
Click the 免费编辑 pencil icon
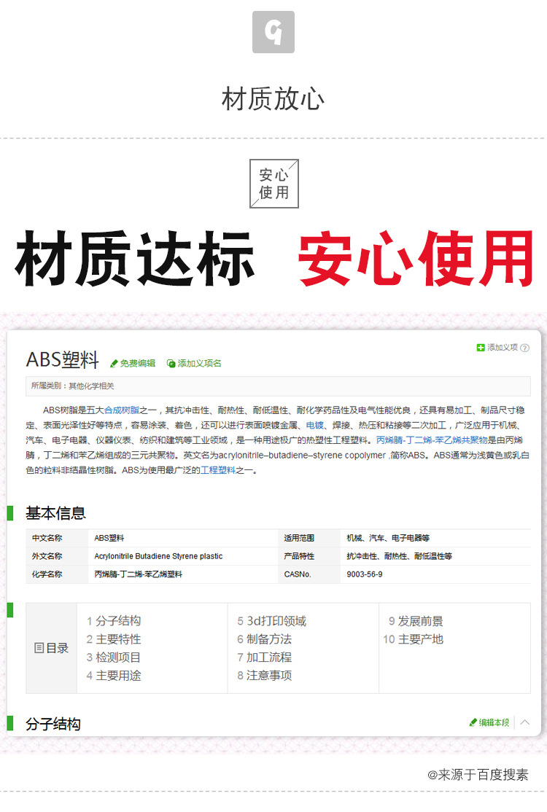[114, 364]
